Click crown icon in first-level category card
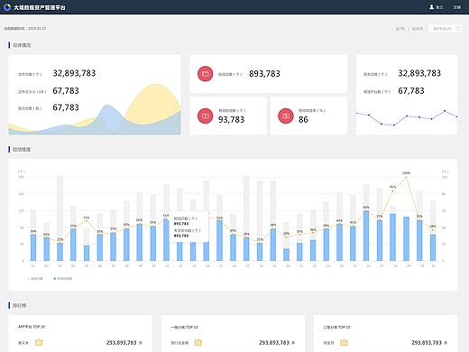Viewport: 469px width, 352px height. (x=198, y=342)
